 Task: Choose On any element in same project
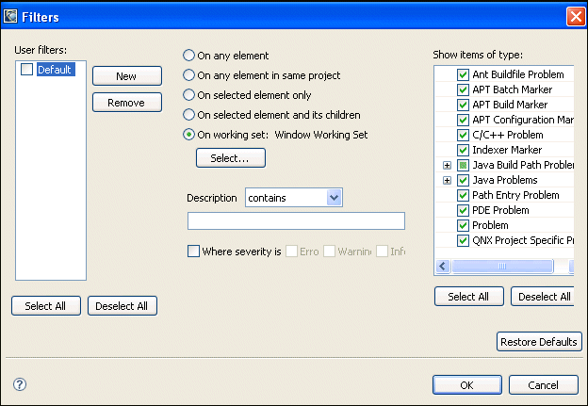[188, 75]
